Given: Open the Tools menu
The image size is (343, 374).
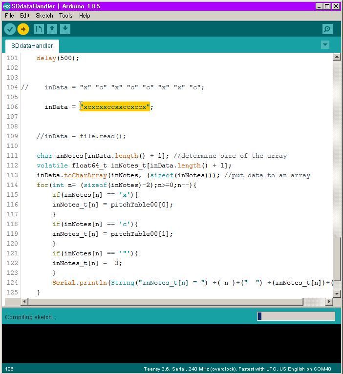Looking at the screenshot, I should coord(65,16).
